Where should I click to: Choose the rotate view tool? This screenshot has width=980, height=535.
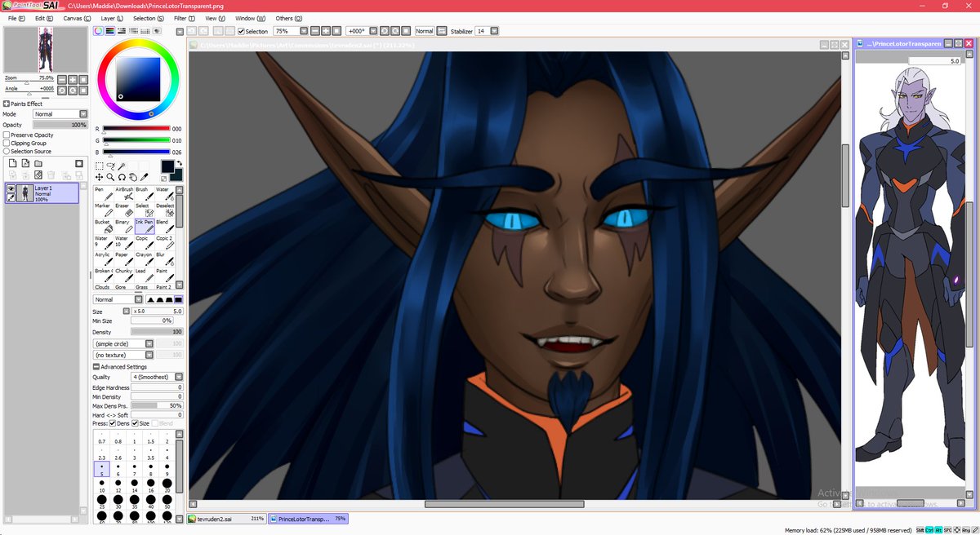tap(122, 176)
